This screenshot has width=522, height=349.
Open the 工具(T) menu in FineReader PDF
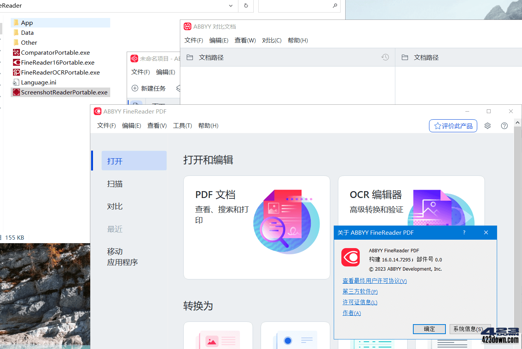(x=182, y=125)
